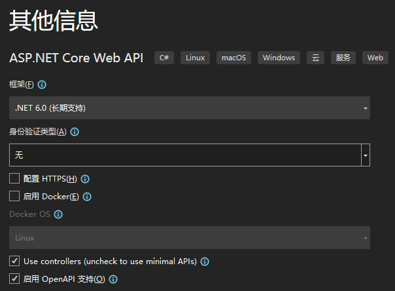
Task: Open the disabled Docker OS Linux dropdown
Action: [x=190, y=237]
